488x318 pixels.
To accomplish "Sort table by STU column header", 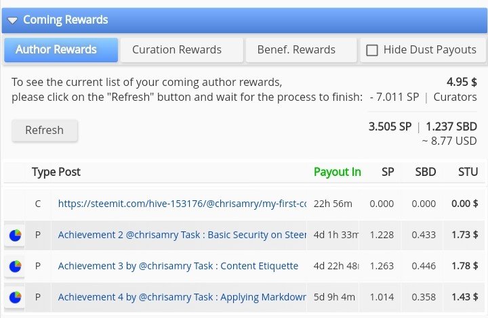I will point(468,172).
